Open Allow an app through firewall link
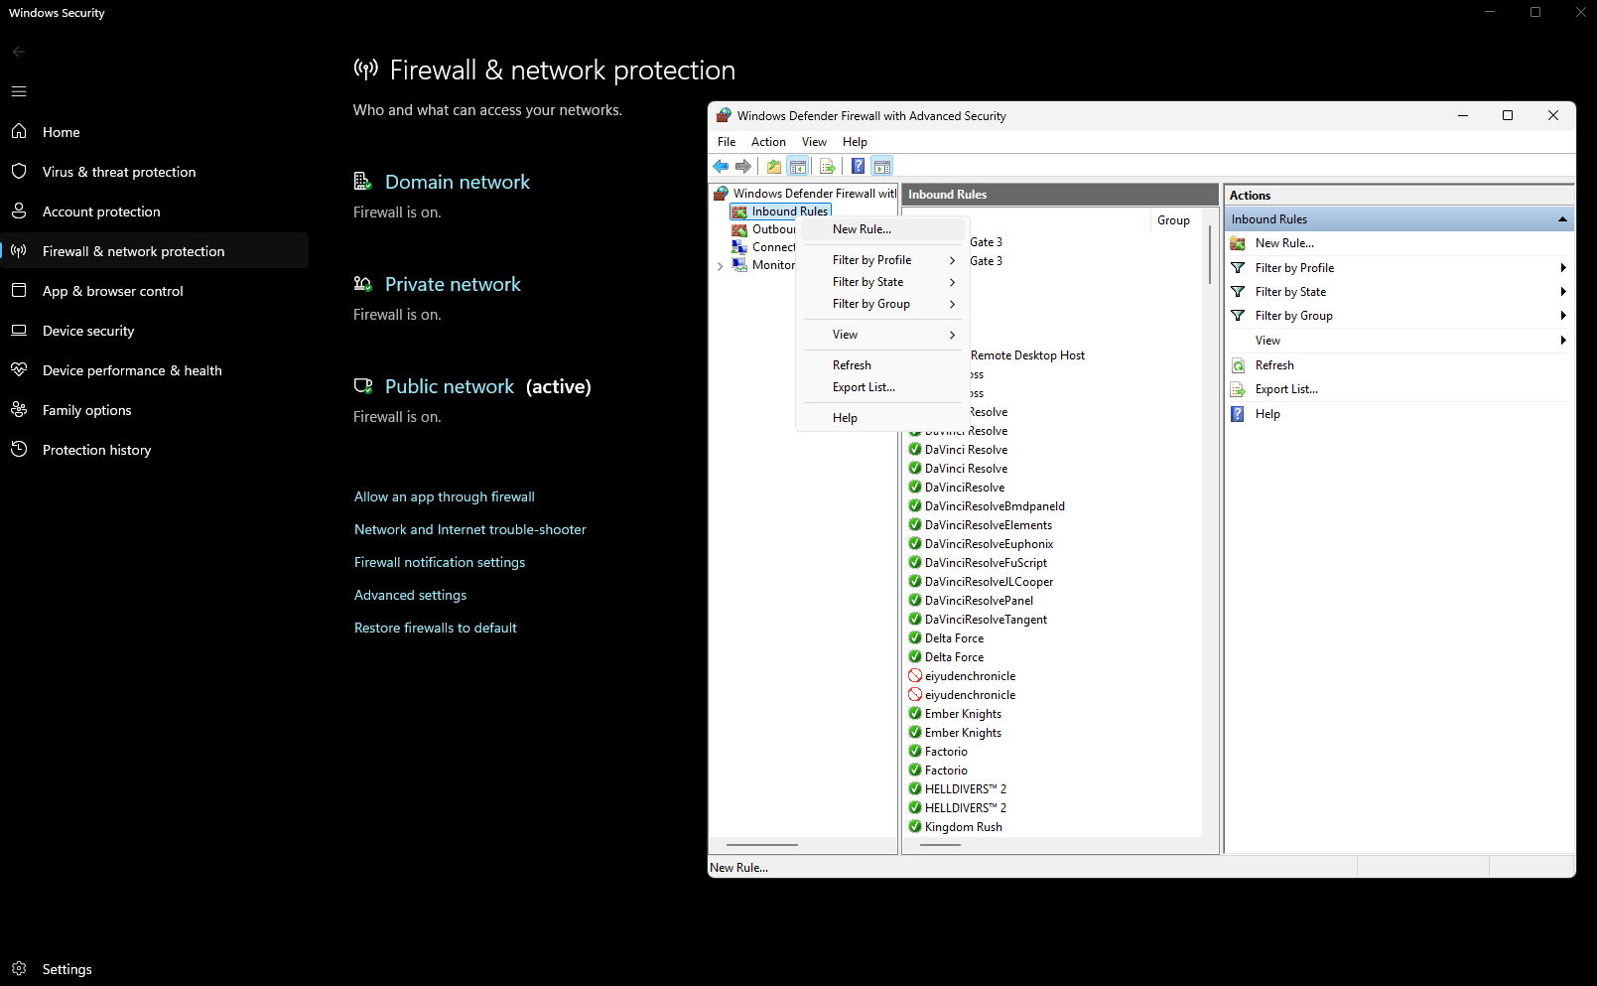Screen dimensions: 1597x986 445,496
